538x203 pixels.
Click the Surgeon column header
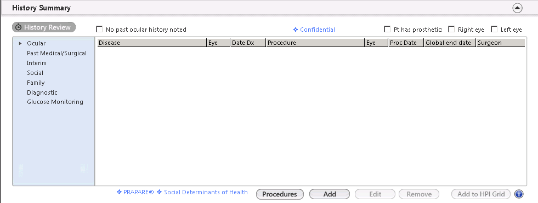(501, 43)
